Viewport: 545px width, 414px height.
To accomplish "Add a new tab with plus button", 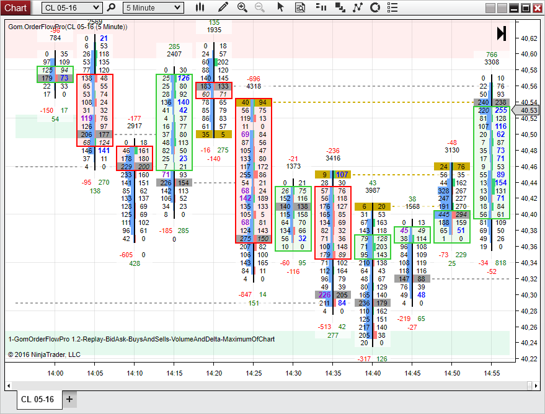I will [69, 399].
